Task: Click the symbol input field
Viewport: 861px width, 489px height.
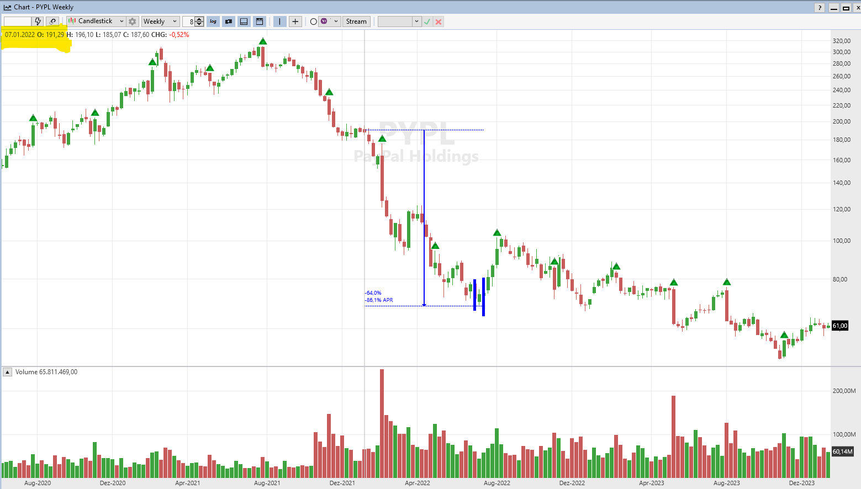Action: pyautogui.click(x=18, y=22)
